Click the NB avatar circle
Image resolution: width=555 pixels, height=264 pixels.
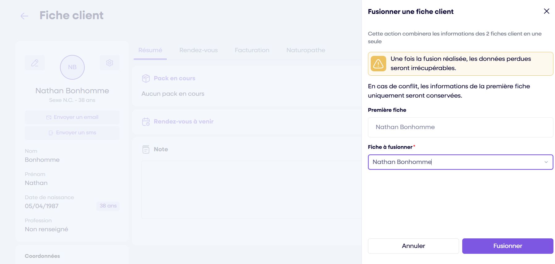72,67
